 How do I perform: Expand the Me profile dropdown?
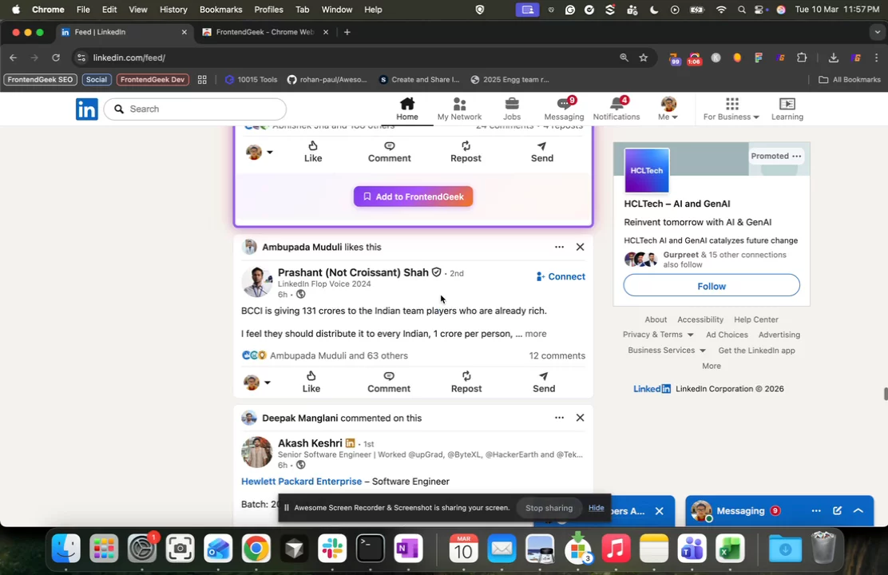click(x=668, y=109)
